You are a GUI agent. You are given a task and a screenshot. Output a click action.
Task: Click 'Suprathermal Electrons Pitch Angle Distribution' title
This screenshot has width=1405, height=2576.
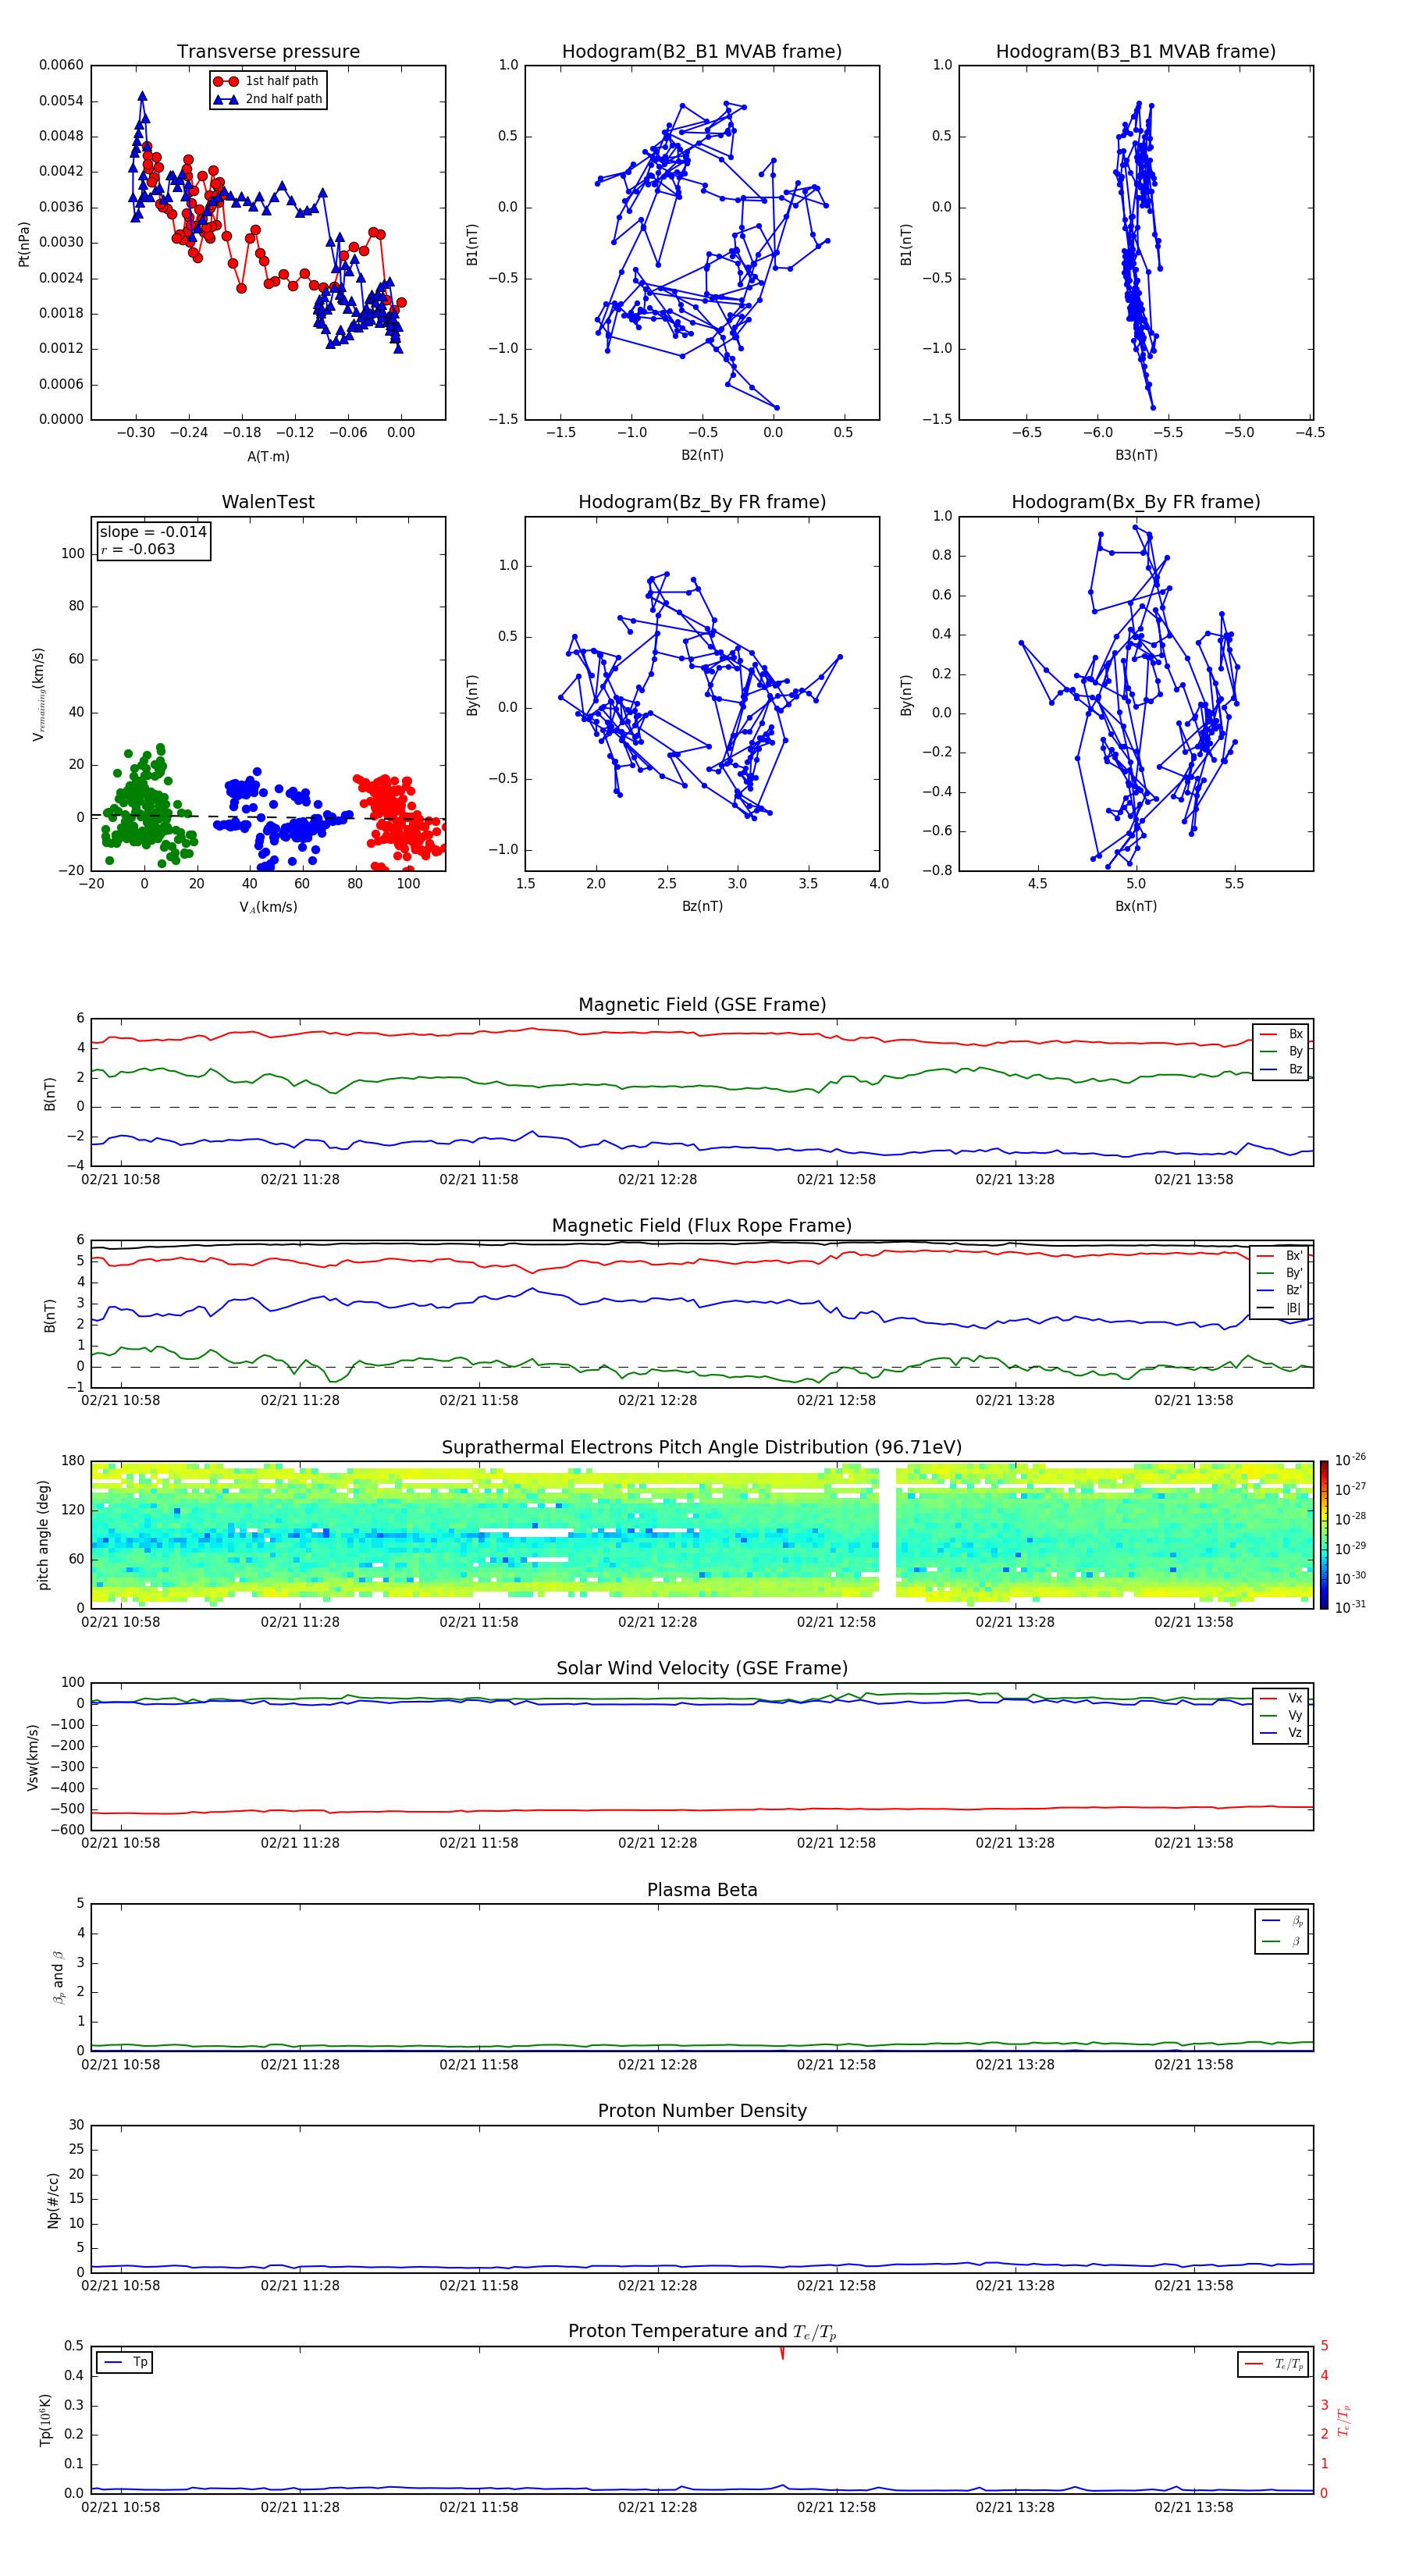(702, 1448)
